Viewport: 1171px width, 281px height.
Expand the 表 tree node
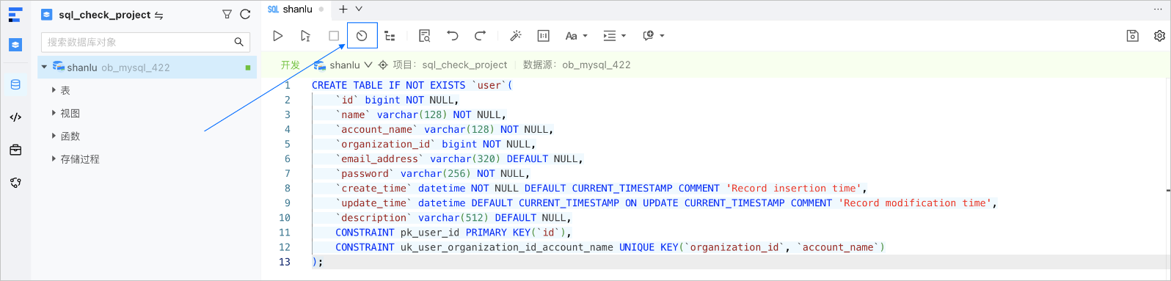pos(54,90)
